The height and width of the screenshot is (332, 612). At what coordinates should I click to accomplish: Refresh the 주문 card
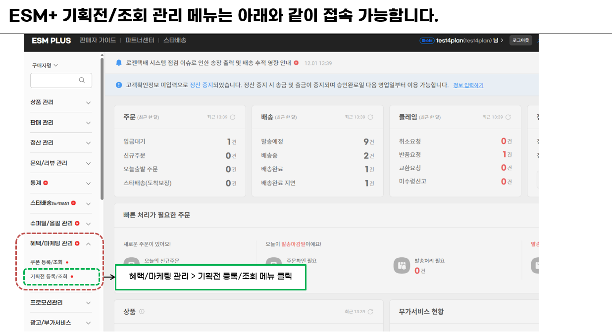[x=233, y=117]
